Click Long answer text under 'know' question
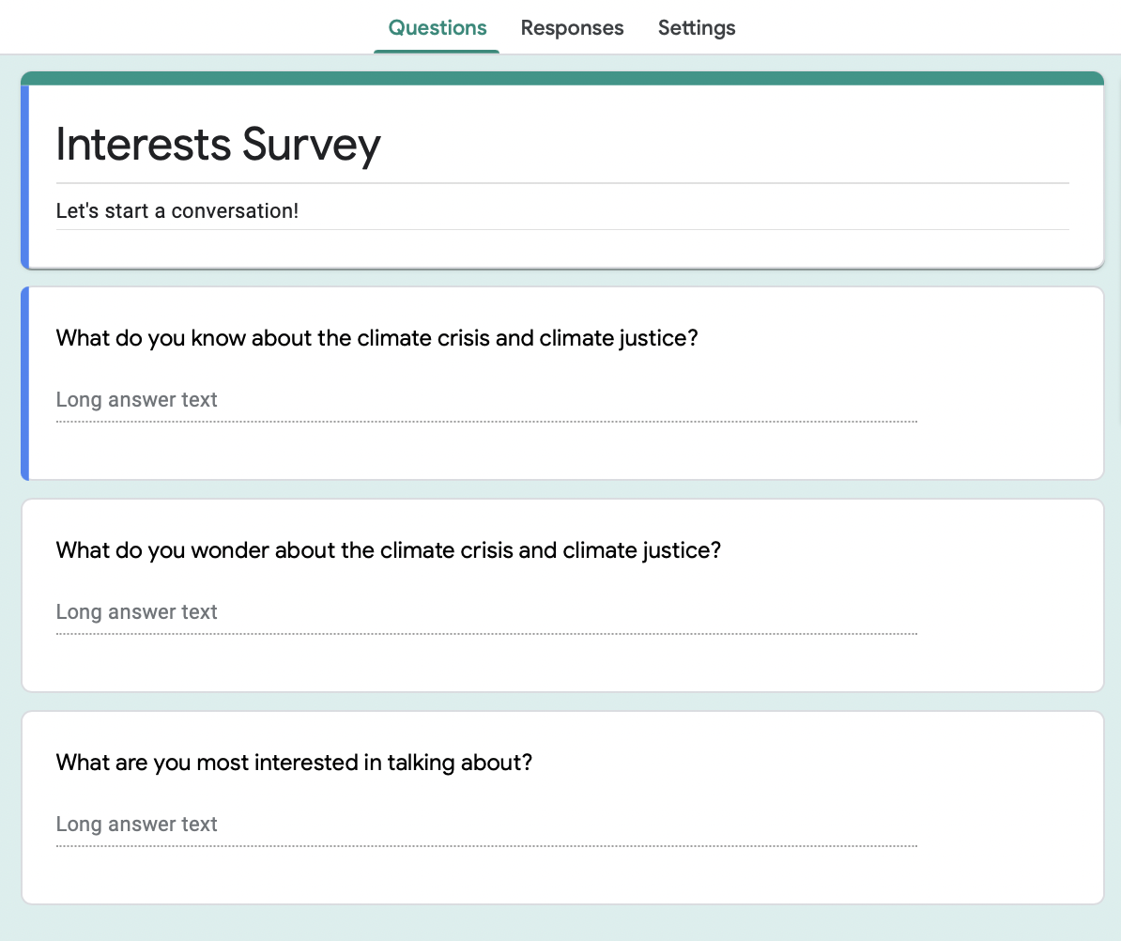 coord(137,400)
